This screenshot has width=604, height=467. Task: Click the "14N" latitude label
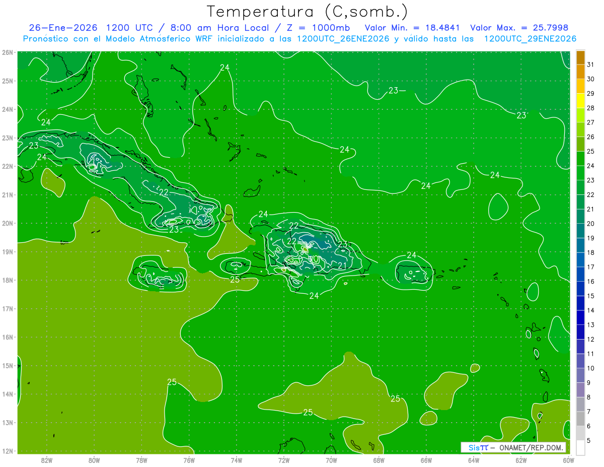(x=8, y=394)
